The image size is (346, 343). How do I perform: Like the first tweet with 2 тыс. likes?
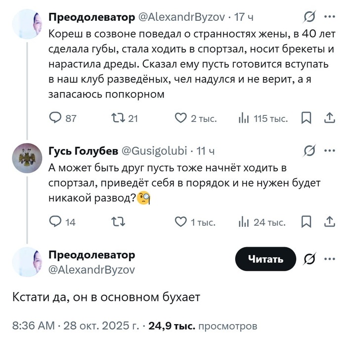[181, 118]
